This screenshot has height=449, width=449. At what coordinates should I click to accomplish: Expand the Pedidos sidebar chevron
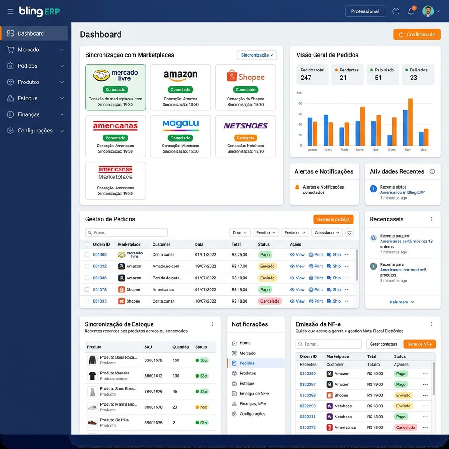(62, 66)
